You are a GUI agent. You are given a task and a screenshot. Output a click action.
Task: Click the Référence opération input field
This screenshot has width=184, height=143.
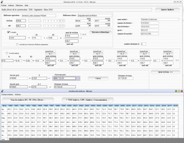point(39,16)
